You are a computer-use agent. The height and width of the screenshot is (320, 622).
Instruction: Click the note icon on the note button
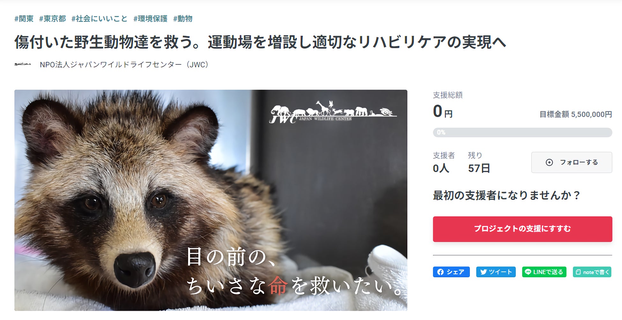coord(578,272)
